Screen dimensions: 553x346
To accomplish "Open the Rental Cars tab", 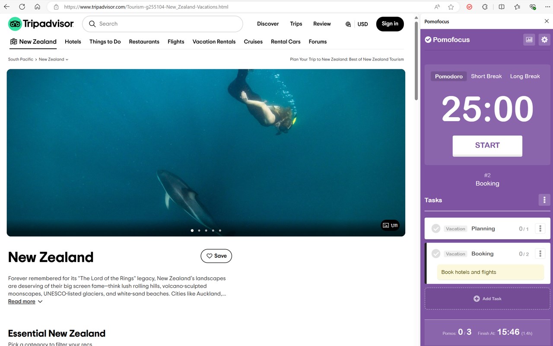I will (286, 42).
